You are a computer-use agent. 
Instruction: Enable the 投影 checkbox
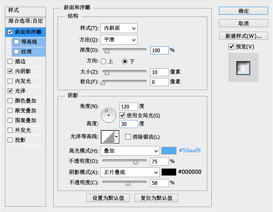10,140
